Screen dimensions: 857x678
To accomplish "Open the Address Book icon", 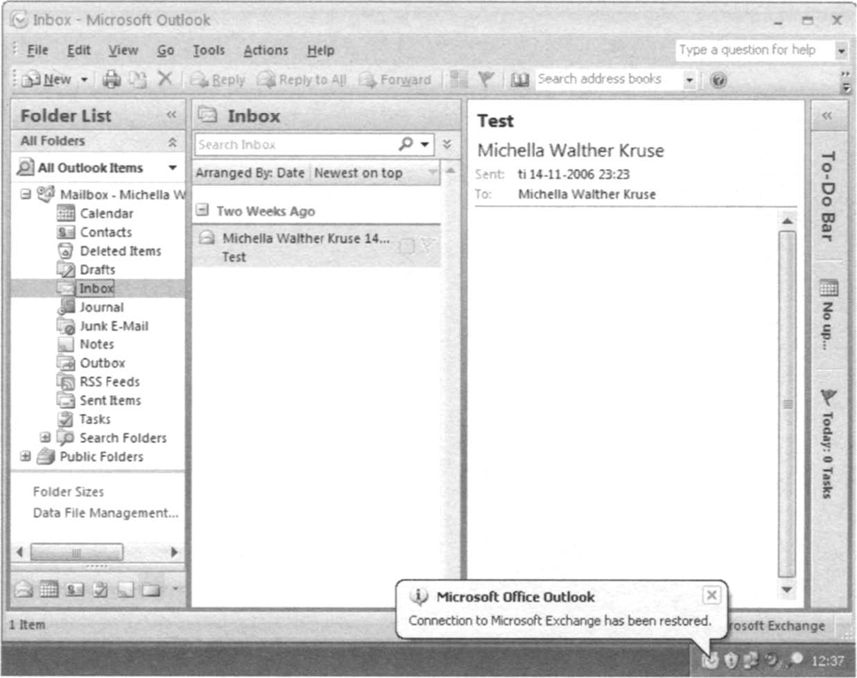I will (x=520, y=80).
